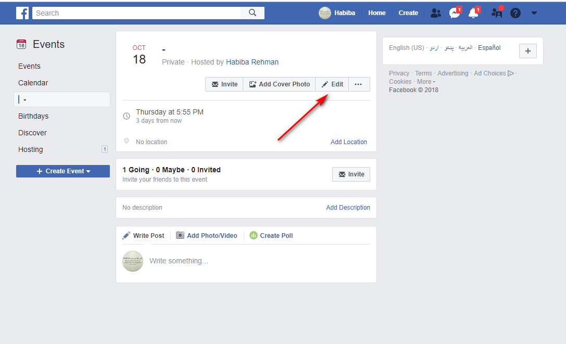The height and width of the screenshot is (344, 566).
Task: Open Habiba profile link in top bar
Action: [344, 13]
